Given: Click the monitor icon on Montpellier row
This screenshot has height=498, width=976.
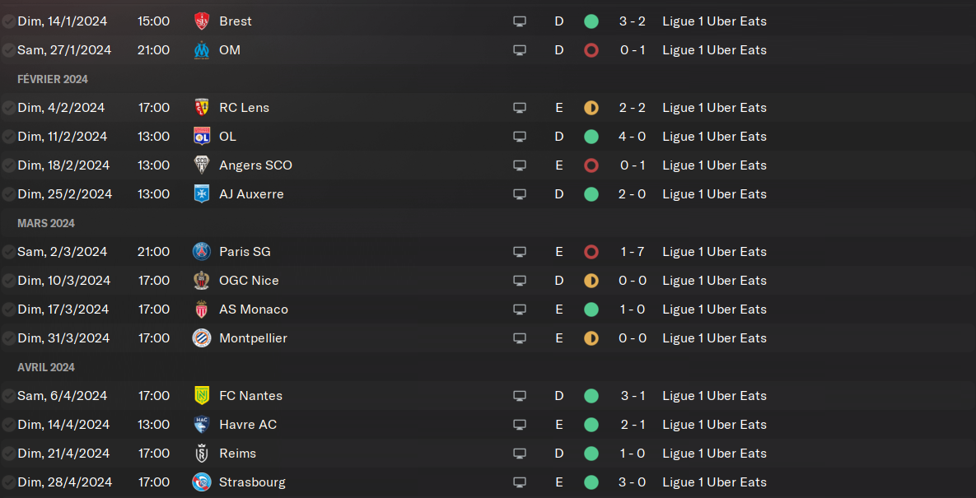Looking at the screenshot, I should (519, 338).
